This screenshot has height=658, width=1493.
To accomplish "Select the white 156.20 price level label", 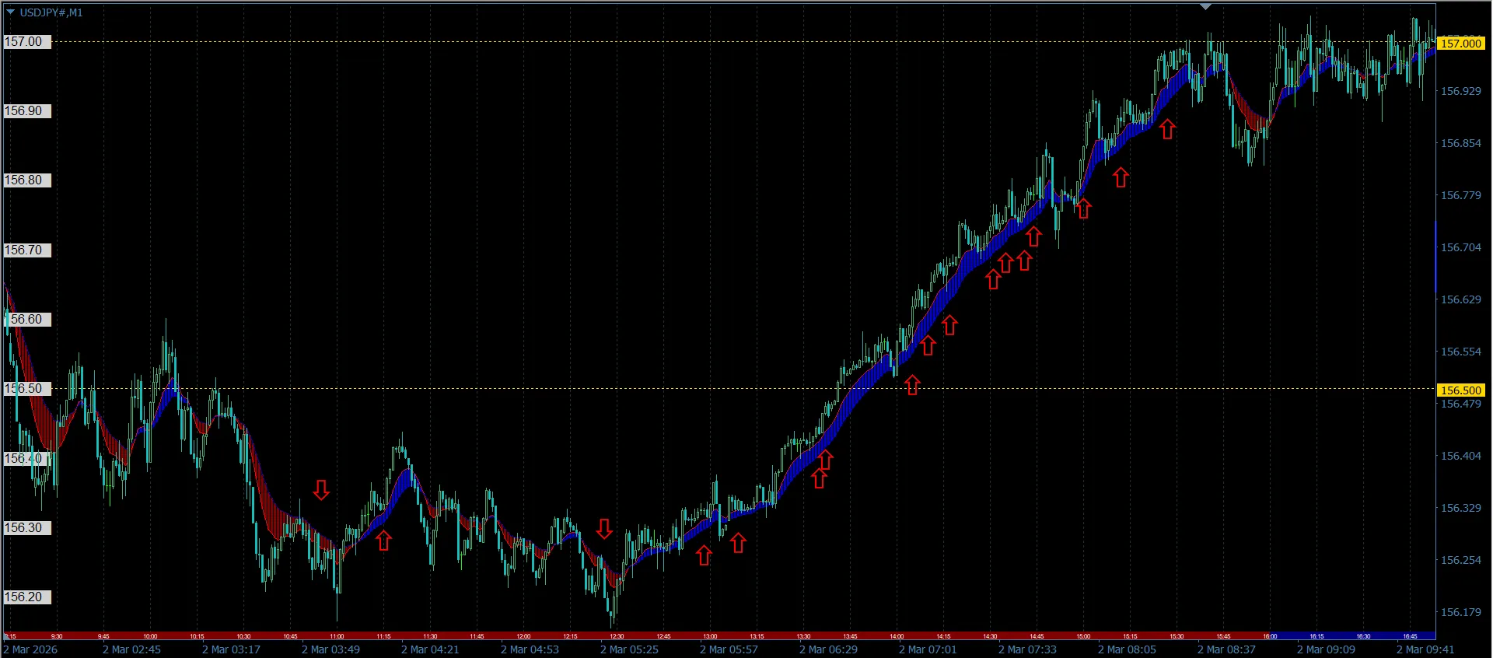I will 26,597.
